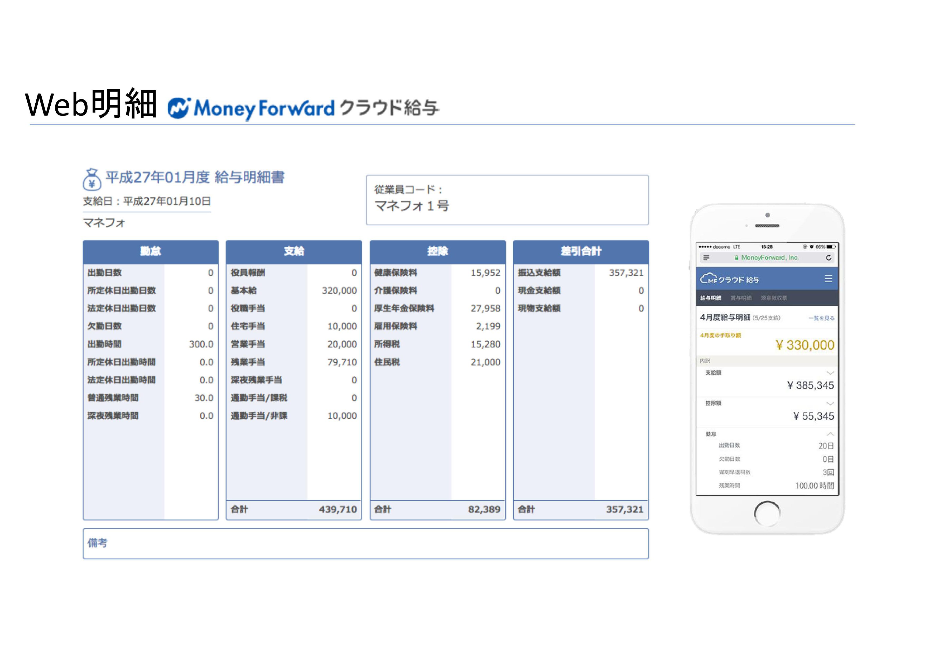
Task: Click the 振込支給額 value 357,321
Action: [x=626, y=273]
